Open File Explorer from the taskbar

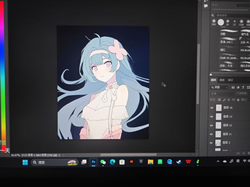pos(150,162)
